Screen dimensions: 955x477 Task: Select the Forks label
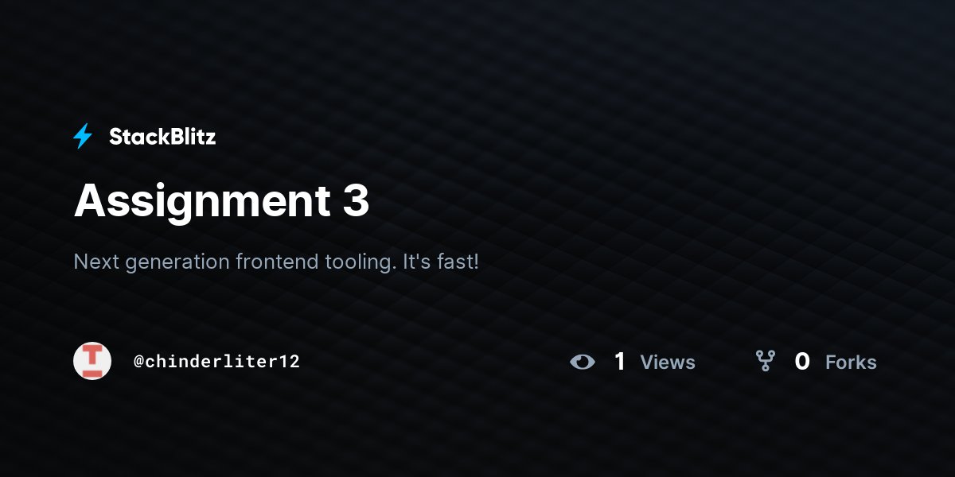(x=851, y=363)
